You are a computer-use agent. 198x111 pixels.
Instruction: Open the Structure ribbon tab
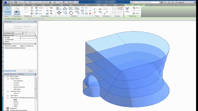point(28,5)
